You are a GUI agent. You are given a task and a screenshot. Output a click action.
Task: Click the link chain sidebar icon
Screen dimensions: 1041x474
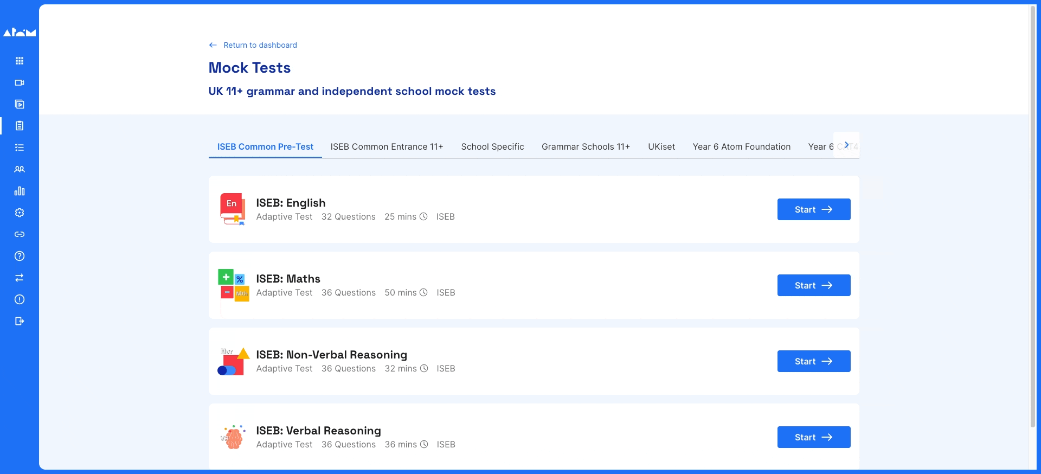[20, 234]
